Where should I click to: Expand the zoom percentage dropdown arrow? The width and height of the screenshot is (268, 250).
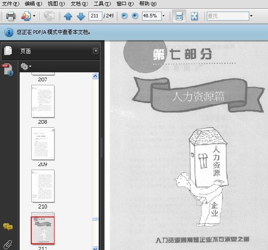click(x=163, y=16)
